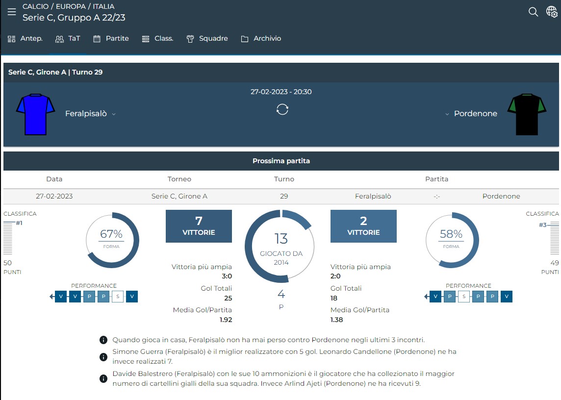Expand the Feralpisalò team dropdown
This screenshot has width=561, height=400.
coord(114,114)
